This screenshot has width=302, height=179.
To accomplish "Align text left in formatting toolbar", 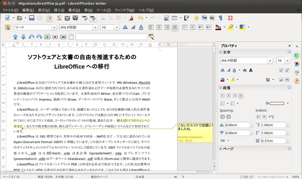I will click(x=151, y=27).
